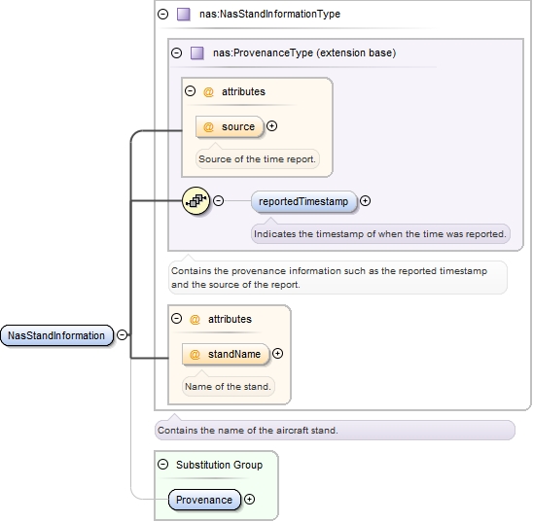Viewport: 533px width, 522px height.
Task: Click the sequence compositor icon
Action: pos(195,200)
